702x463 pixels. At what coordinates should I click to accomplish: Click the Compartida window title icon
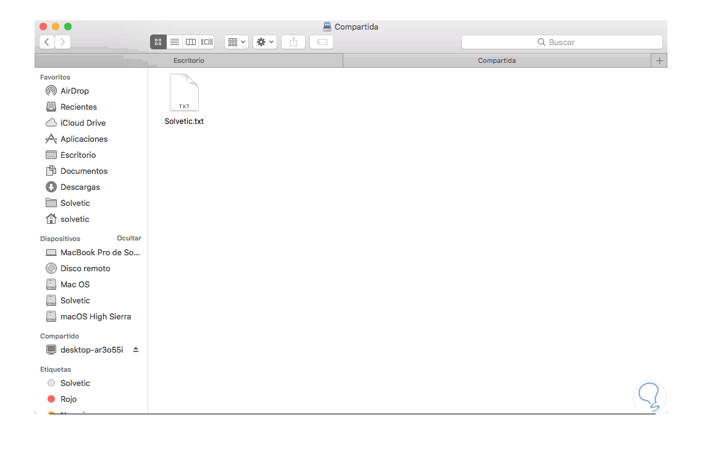click(x=327, y=27)
